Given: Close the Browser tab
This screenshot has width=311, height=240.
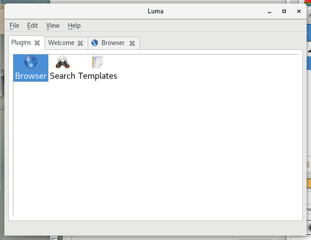Looking at the screenshot, I should [x=132, y=43].
